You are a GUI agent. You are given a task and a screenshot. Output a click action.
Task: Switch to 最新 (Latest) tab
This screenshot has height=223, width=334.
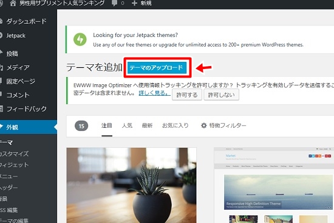(x=147, y=125)
